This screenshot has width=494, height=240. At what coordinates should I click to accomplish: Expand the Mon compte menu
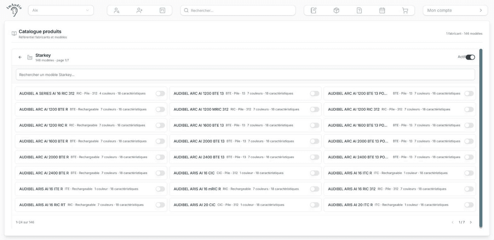pos(455,10)
